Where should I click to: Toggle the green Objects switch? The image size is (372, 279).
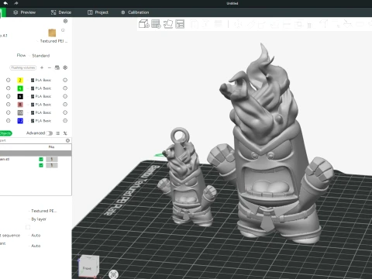5,133
